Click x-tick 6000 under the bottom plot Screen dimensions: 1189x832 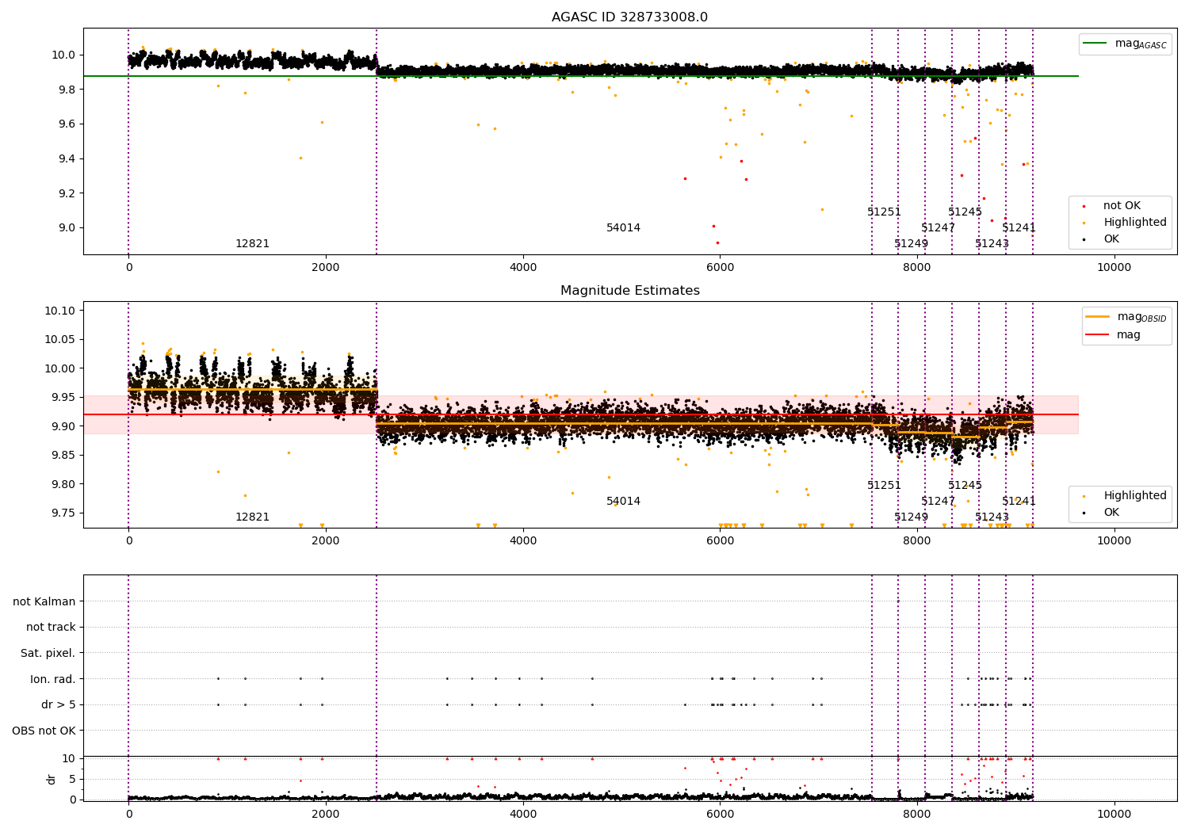tap(720, 815)
